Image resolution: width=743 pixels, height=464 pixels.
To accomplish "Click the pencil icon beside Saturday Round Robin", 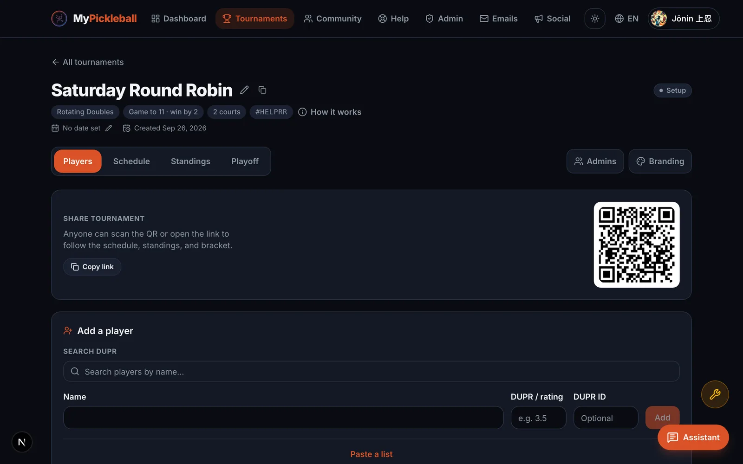I will click(x=244, y=90).
